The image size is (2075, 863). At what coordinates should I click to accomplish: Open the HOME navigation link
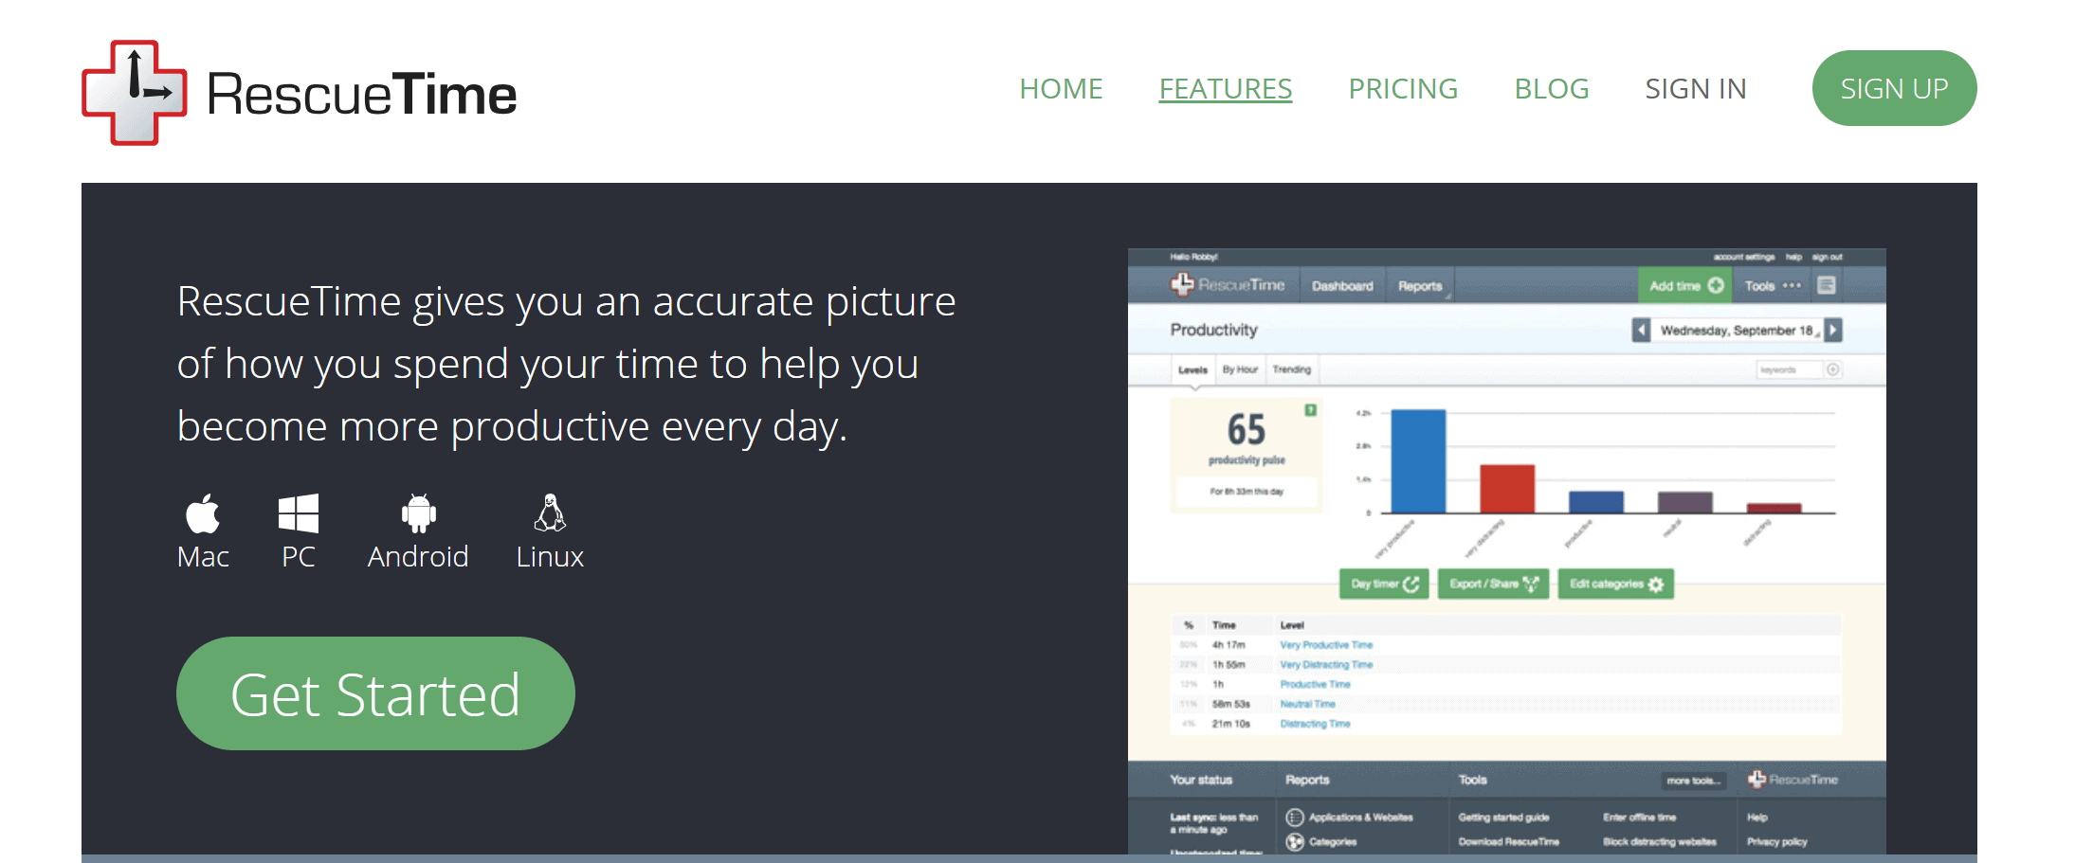point(1061,88)
